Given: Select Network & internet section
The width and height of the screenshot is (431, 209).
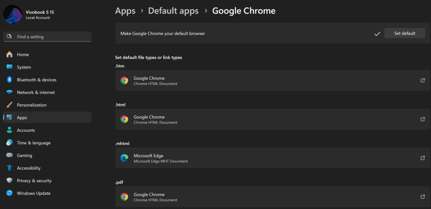Looking at the screenshot, I should (47, 92).
